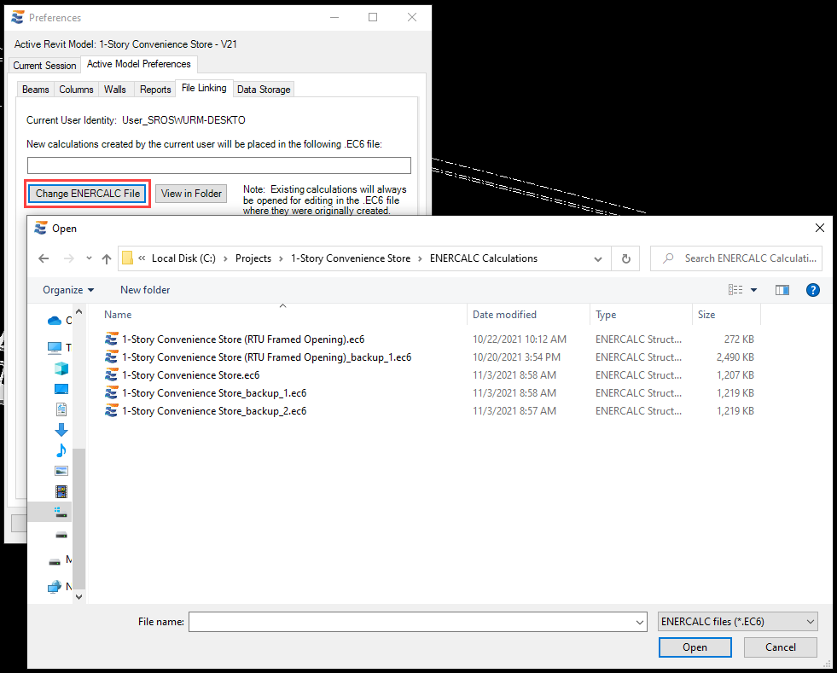Open the File name dropdown arrow
This screenshot has height=673, width=837.
(640, 623)
